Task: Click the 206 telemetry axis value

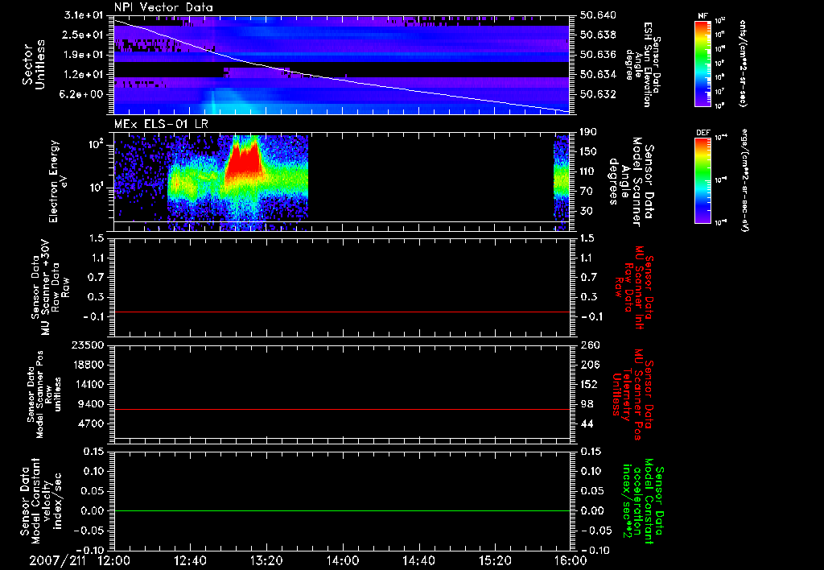Action: tap(589, 365)
